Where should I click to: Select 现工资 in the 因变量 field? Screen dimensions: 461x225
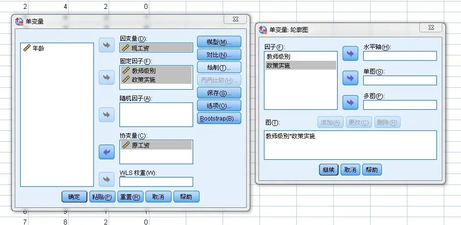coord(156,48)
